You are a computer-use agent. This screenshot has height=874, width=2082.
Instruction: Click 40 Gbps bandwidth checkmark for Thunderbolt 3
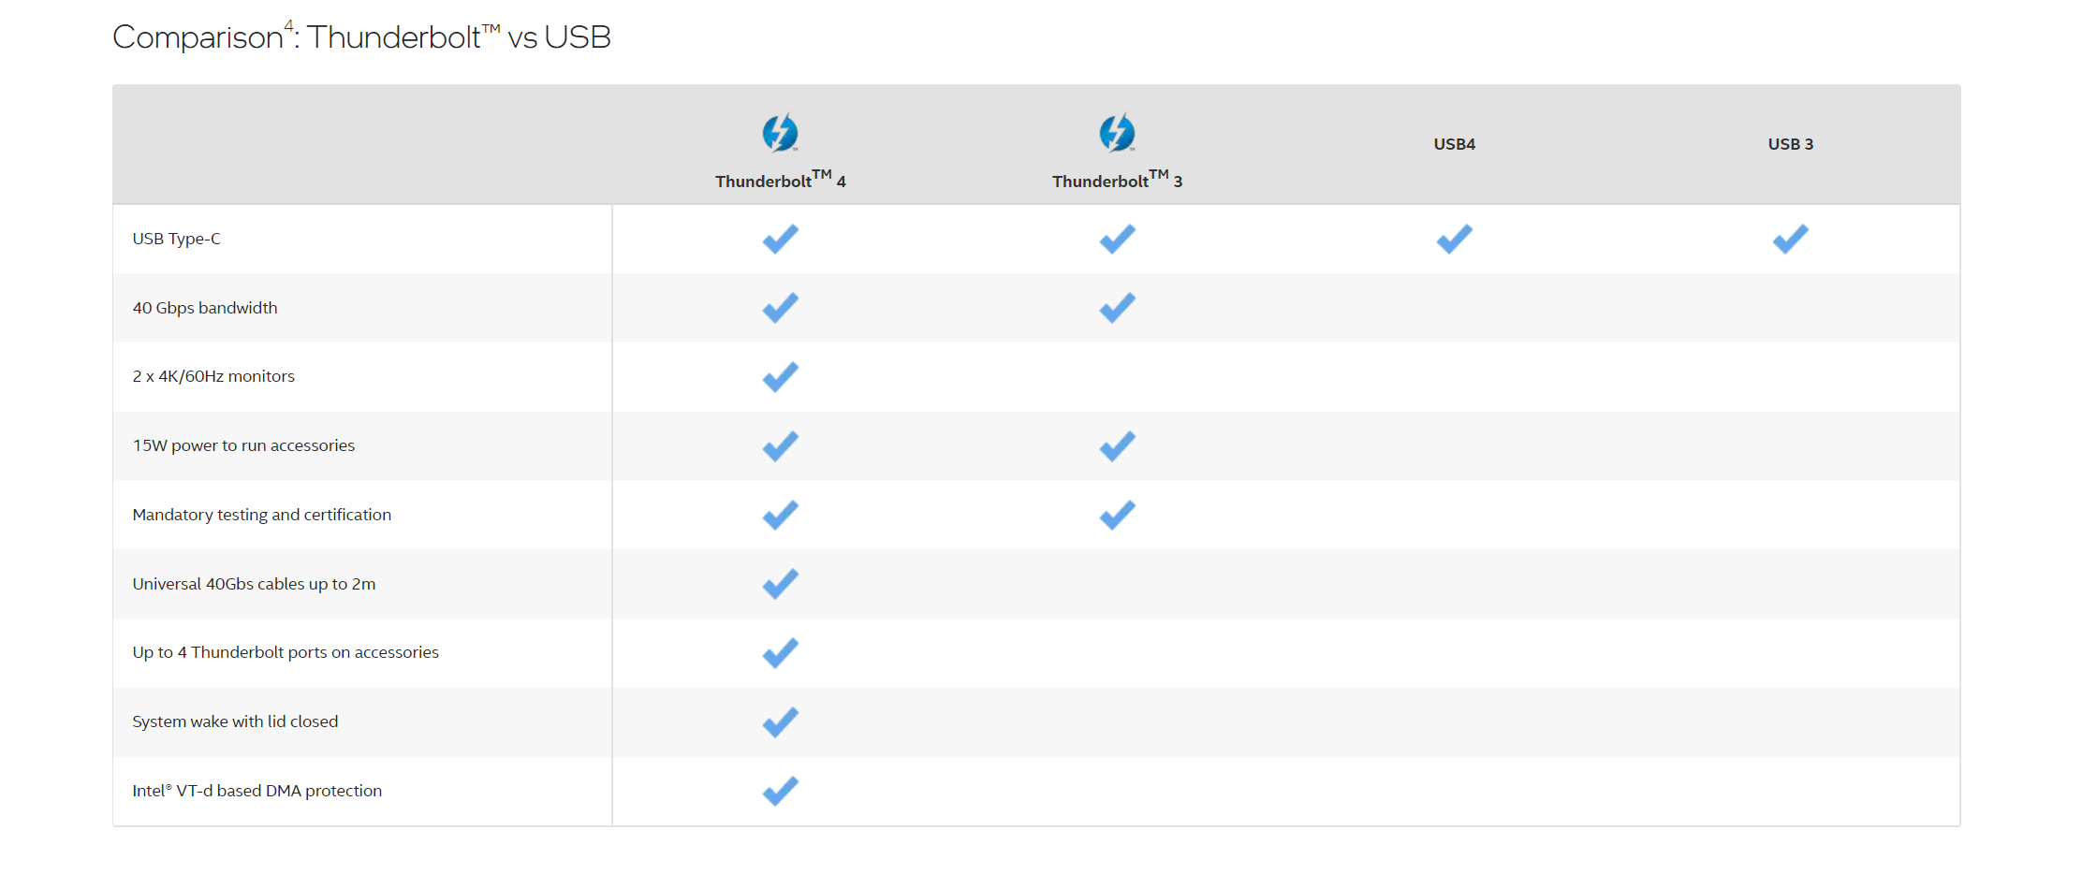click(1117, 308)
